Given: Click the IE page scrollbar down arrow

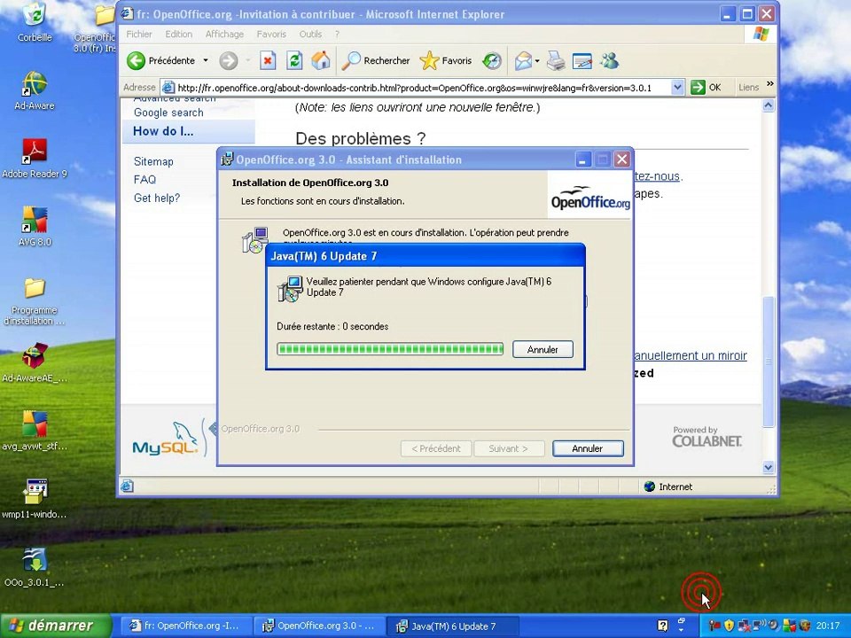Looking at the screenshot, I should pos(769,467).
